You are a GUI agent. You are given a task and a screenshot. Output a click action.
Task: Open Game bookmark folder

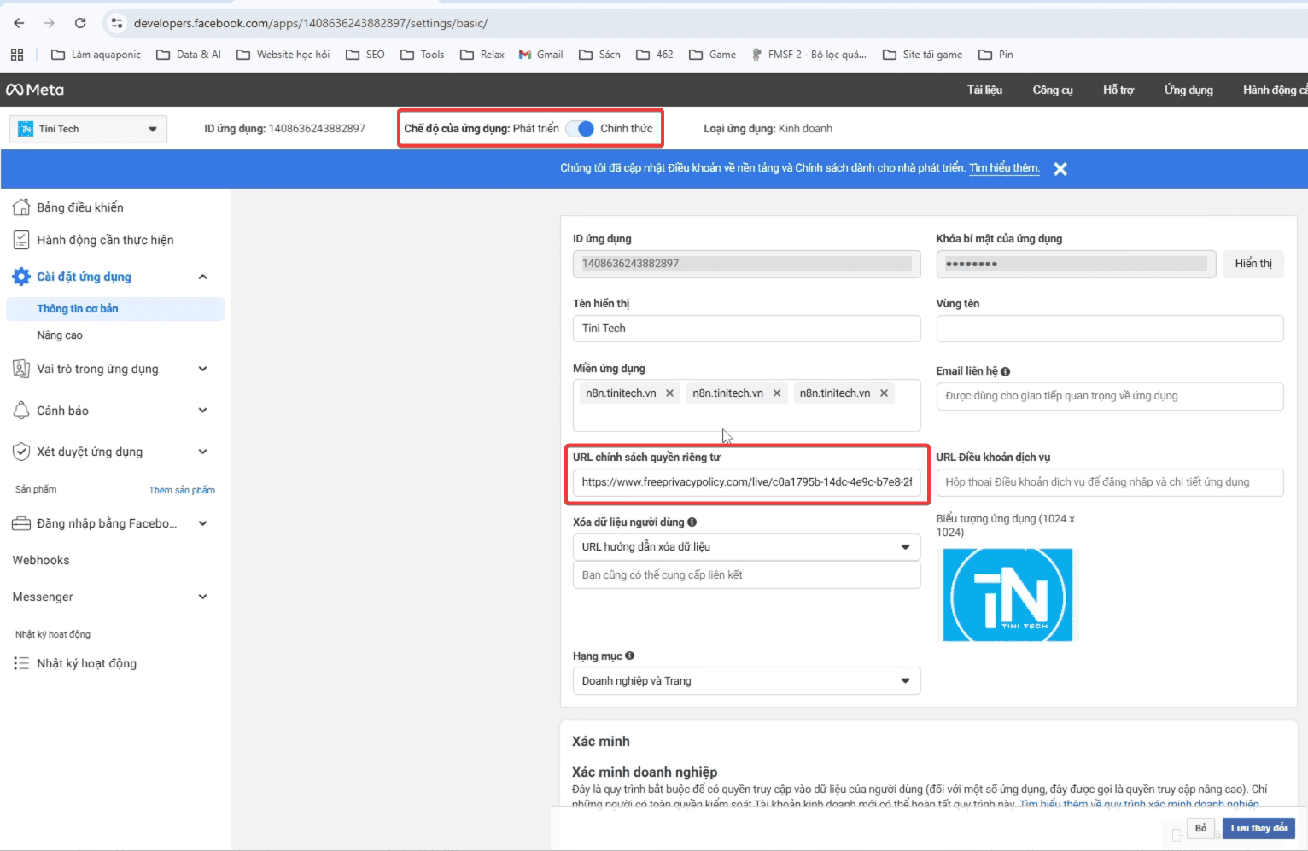tap(712, 55)
